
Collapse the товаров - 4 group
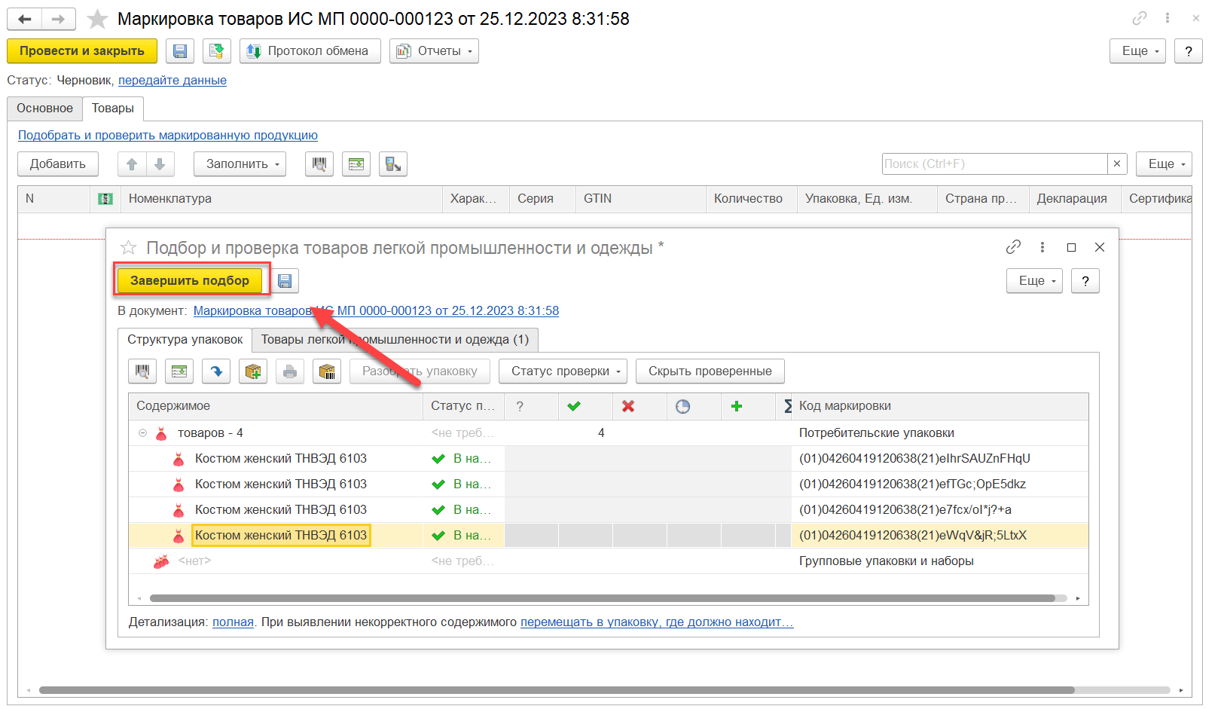(142, 433)
